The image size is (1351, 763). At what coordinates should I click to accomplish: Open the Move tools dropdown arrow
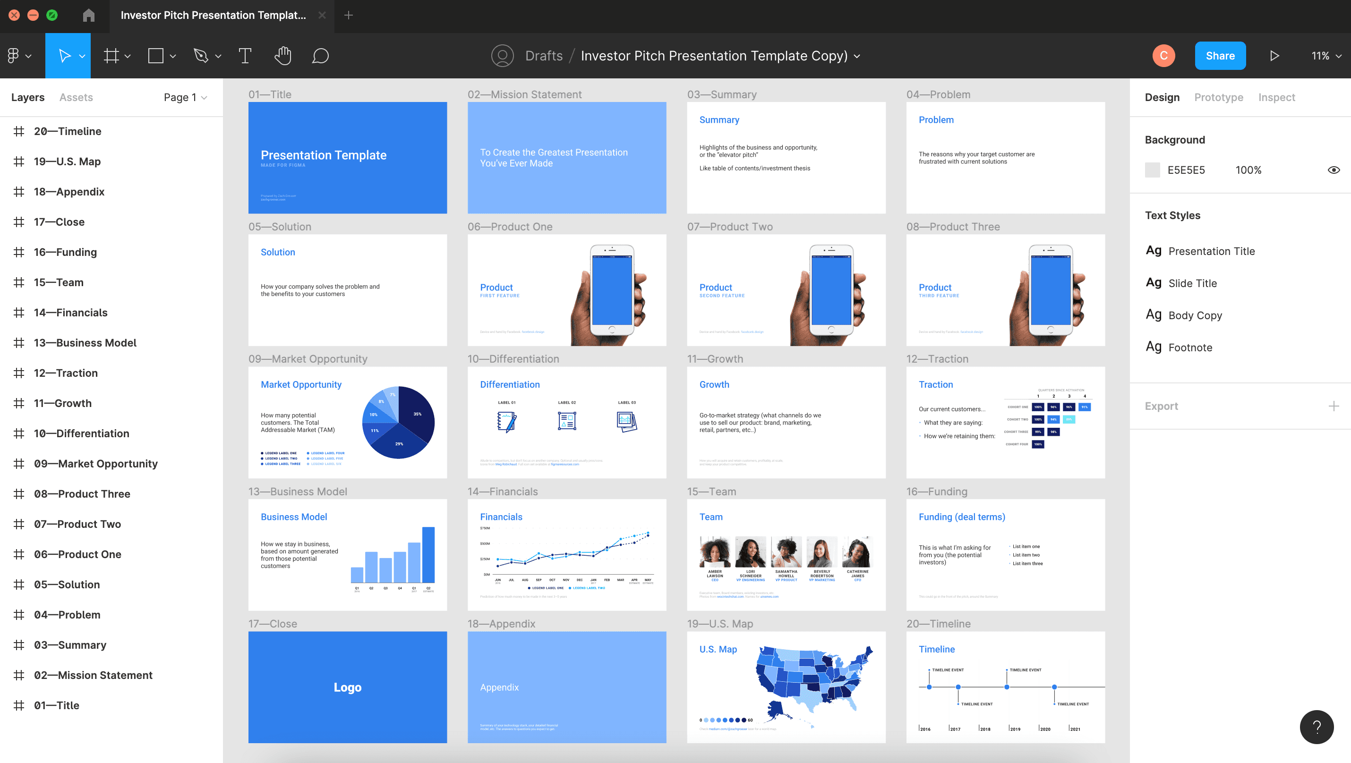point(82,56)
